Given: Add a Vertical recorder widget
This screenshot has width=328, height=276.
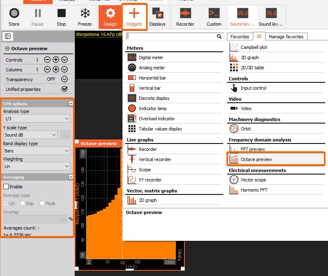Looking at the screenshot, I should (x=174, y=159).
